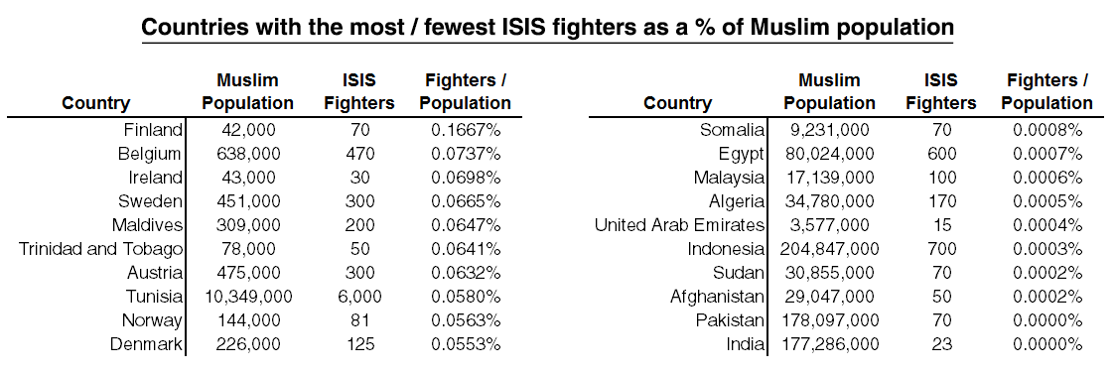Select the Finland country cell
Viewport: 1114px width, 373px height.
point(153,130)
